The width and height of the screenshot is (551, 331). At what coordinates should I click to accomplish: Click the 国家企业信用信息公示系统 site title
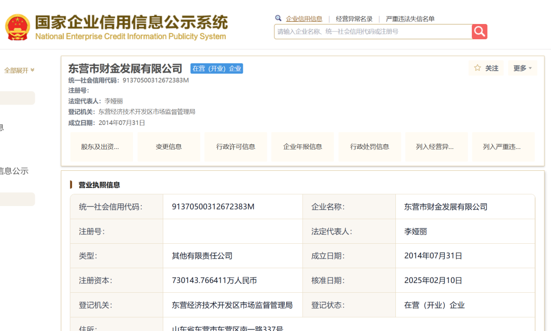(131, 23)
